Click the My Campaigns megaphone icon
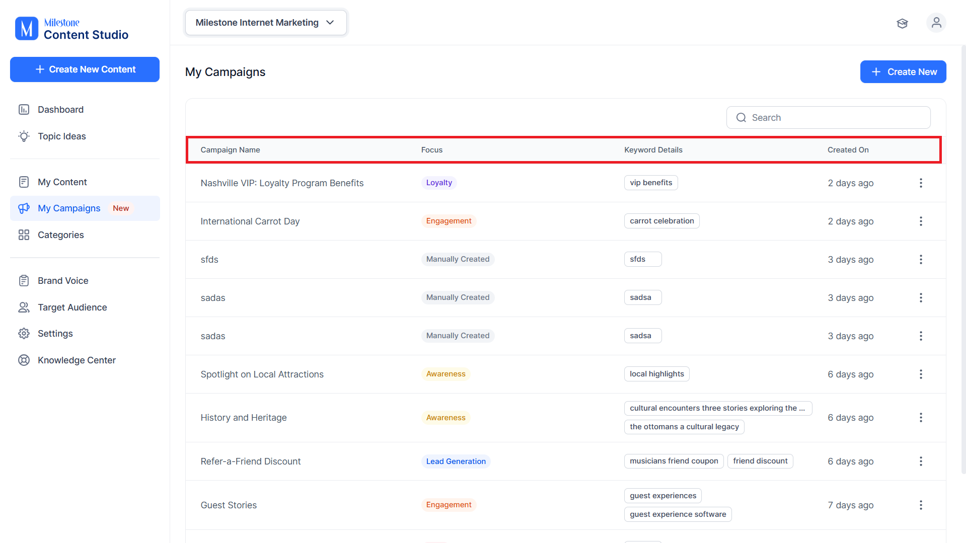 tap(24, 208)
